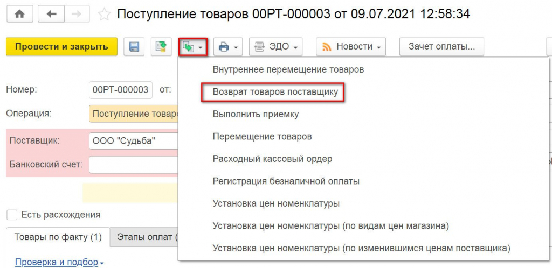552x268 pixels.
Task: Click Провести и закрыть button
Action: coord(61,47)
